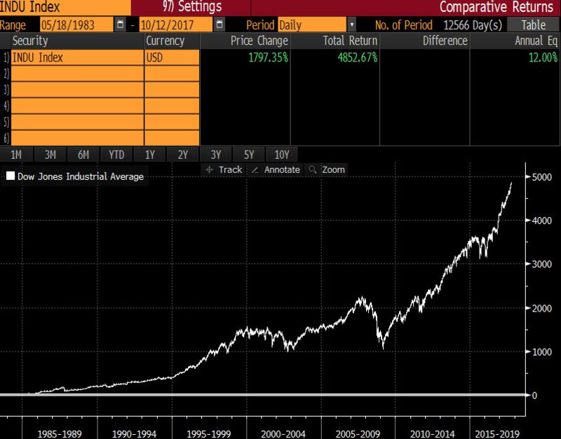Click the Annual Eq column header
The width and height of the screenshot is (561, 439).
coord(515,41)
